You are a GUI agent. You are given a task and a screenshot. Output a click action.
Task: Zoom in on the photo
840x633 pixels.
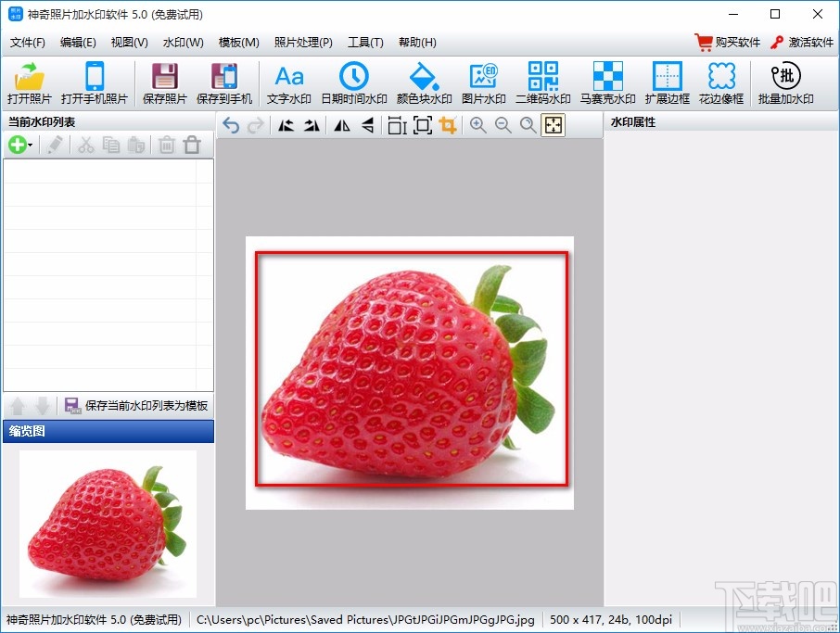point(477,126)
